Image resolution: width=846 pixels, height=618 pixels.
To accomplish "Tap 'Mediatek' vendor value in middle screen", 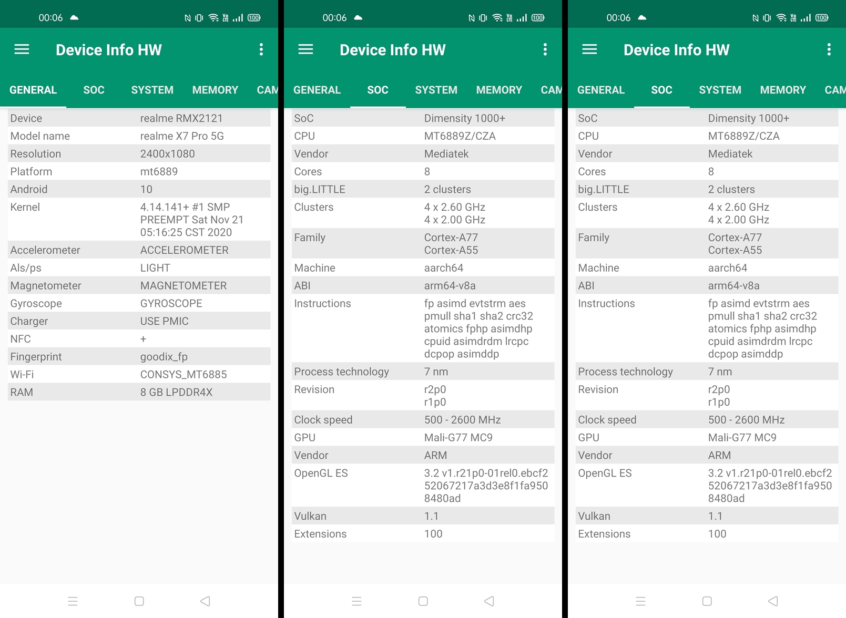I will 446,154.
